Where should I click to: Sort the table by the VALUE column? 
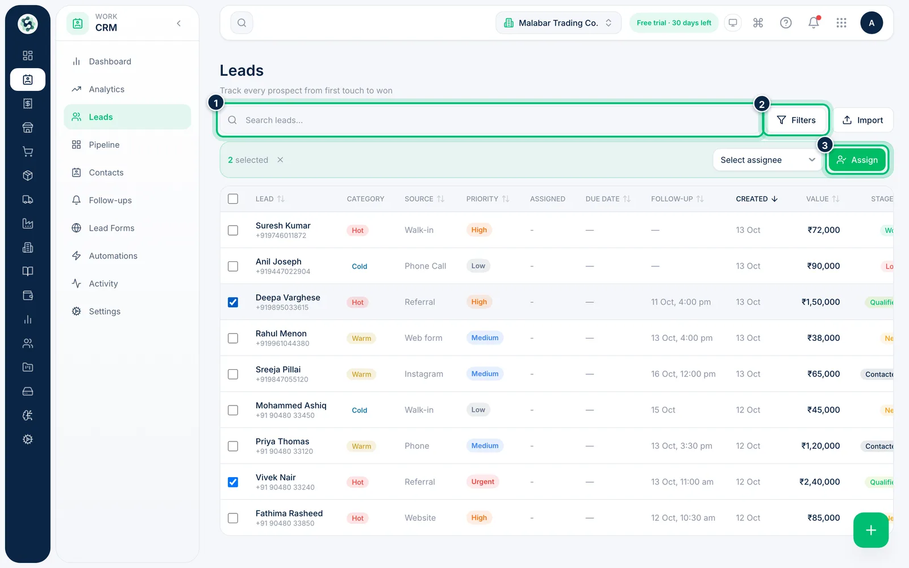point(823,199)
